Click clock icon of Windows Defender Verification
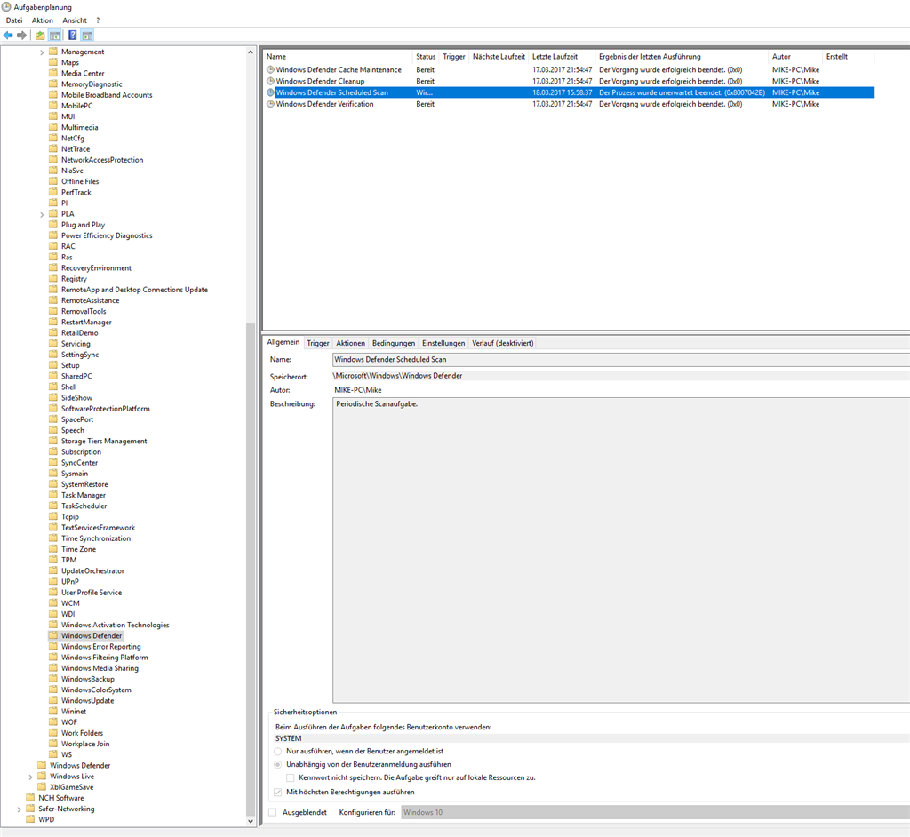Viewport: 910px width, 837px height. point(270,104)
